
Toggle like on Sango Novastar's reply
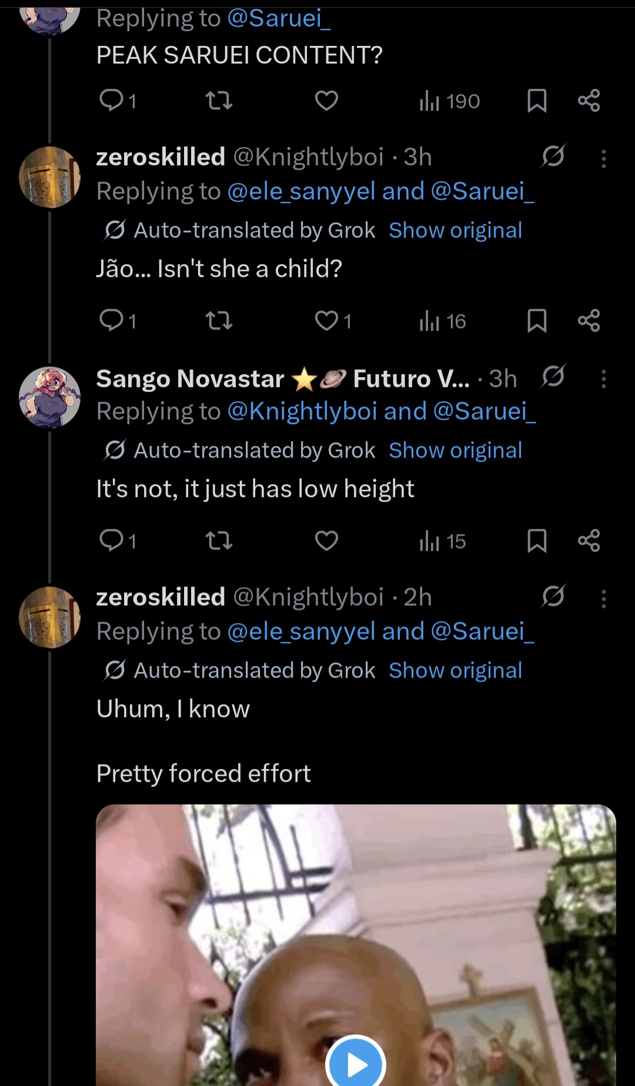[326, 541]
